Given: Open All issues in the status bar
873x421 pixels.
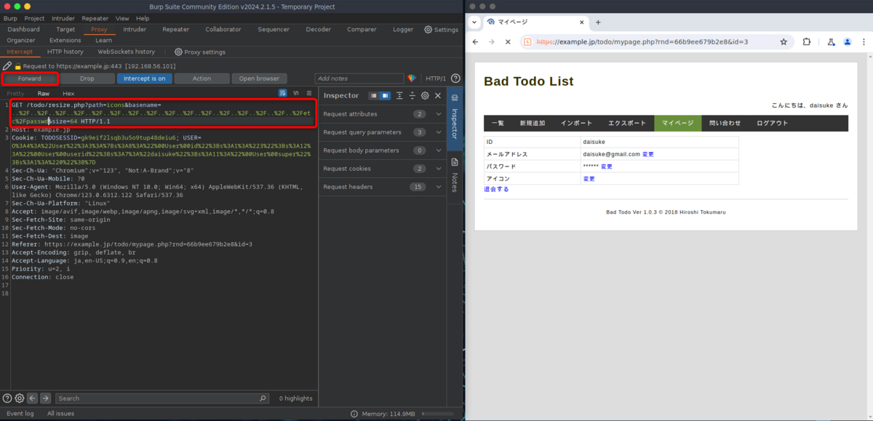Looking at the screenshot, I should [60, 413].
